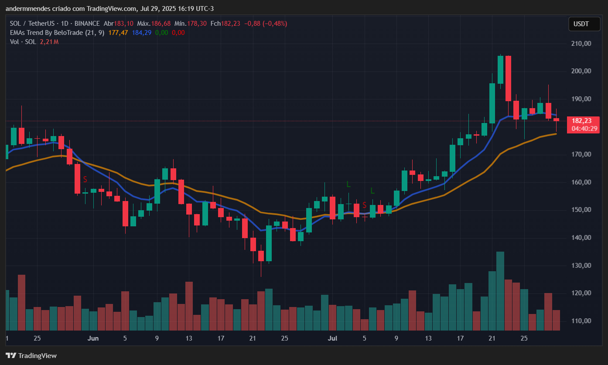Screen dimensions: 608x365
Task: Click the tallest volume bar in the chart
Action: [x=500, y=291]
